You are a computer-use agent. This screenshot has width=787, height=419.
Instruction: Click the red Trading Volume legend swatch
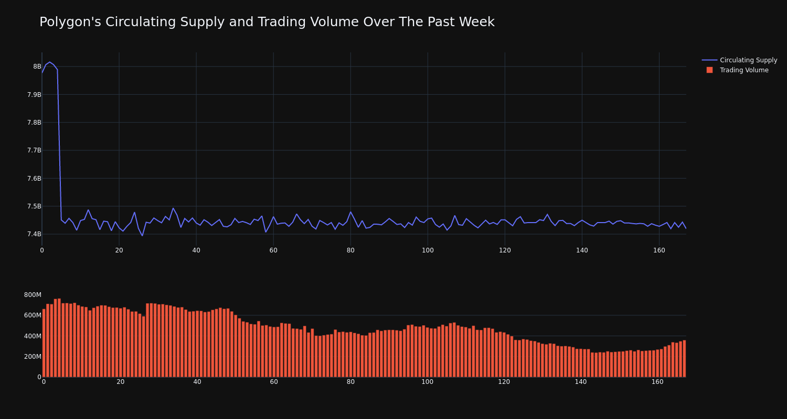709,70
